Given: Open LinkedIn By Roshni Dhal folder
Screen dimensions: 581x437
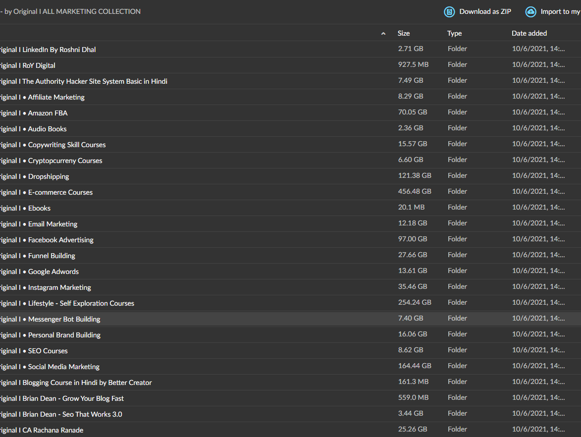Looking at the screenshot, I should pos(59,50).
